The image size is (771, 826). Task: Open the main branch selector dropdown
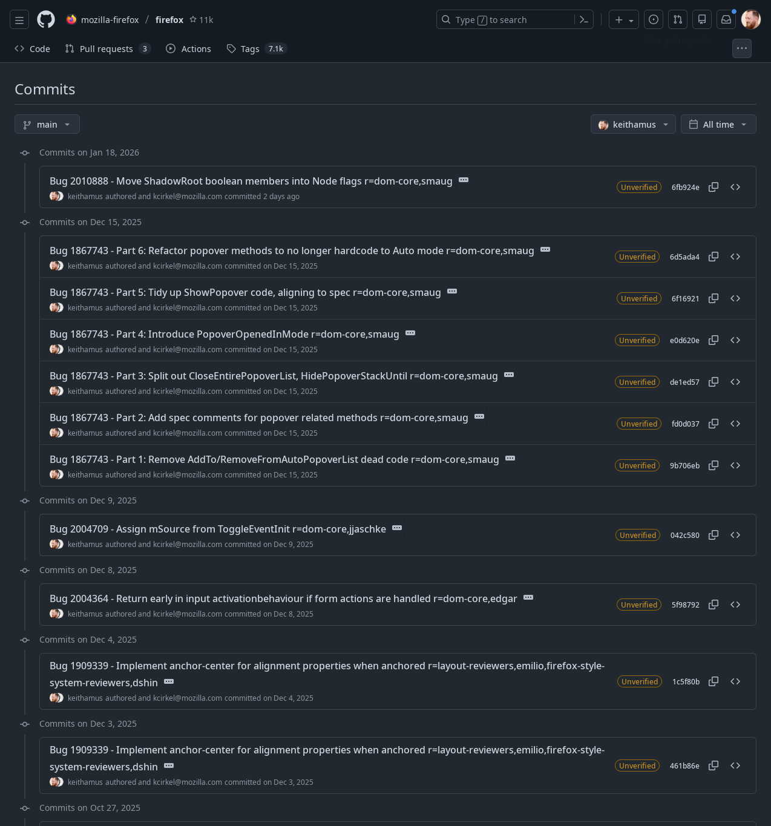(x=47, y=125)
